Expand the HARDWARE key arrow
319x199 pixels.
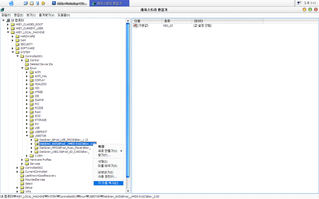(x=13, y=36)
